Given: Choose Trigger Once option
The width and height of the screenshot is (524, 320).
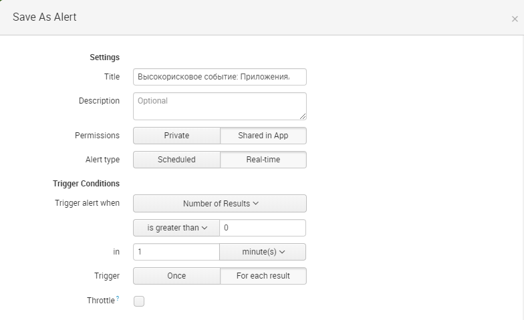Looking at the screenshot, I should tap(176, 276).
